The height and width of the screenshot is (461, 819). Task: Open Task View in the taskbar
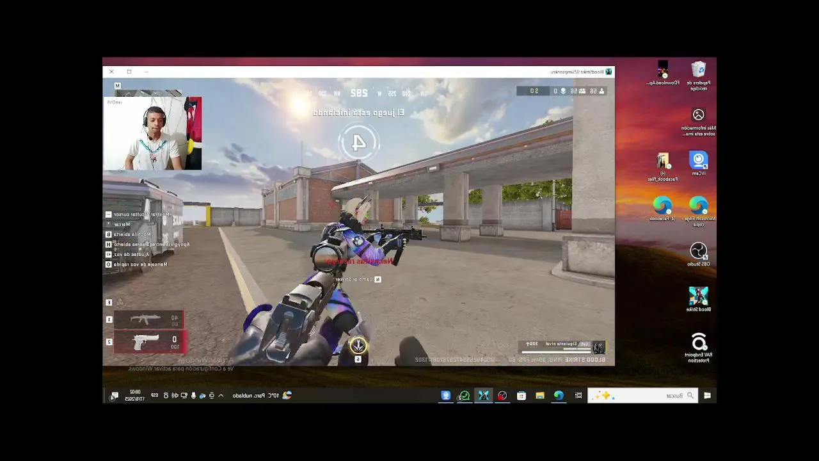tap(578, 396)
